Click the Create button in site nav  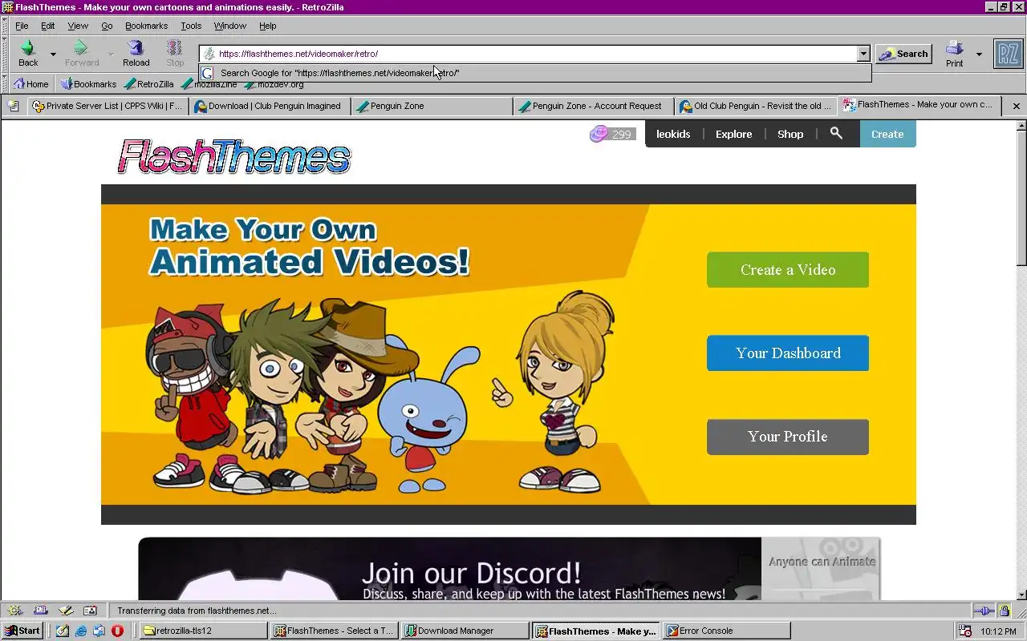[887, 134]
